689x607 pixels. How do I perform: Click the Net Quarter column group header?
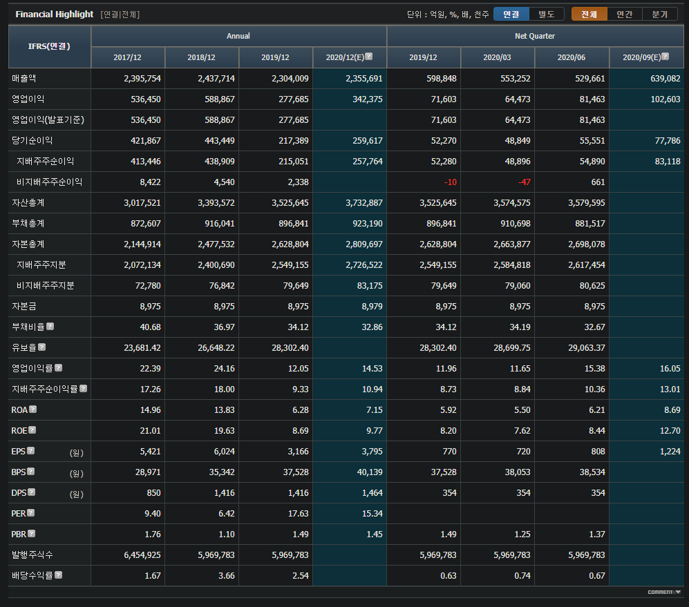point(535,36)
